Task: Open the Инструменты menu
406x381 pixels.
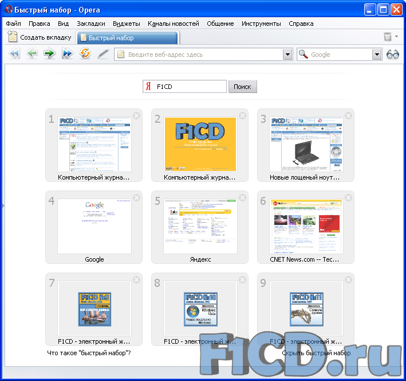Action: [261, 24]
